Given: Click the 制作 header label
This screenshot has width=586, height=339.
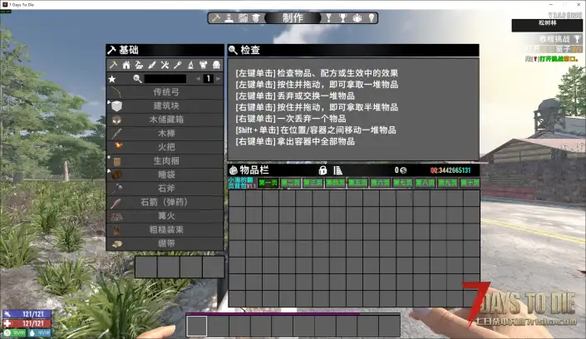Looking at the screenshot, I should pyautogui.click(x=293, y=18).
